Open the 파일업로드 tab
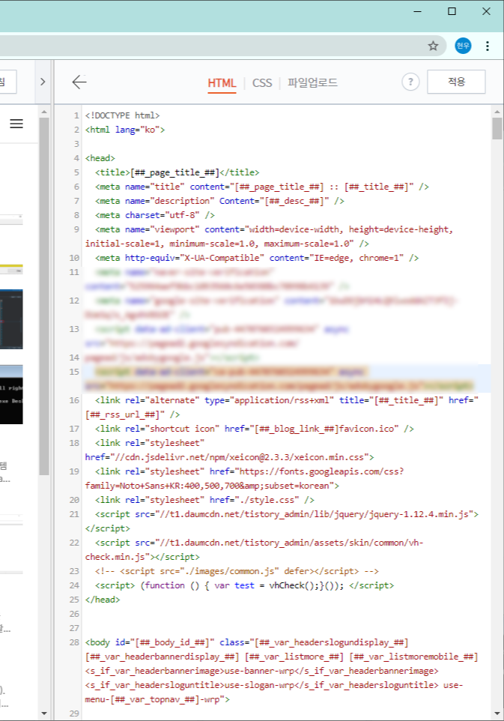 coord(312,82)
